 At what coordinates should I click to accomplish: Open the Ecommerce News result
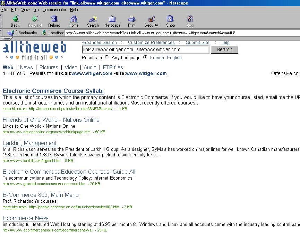pos(26,218)
